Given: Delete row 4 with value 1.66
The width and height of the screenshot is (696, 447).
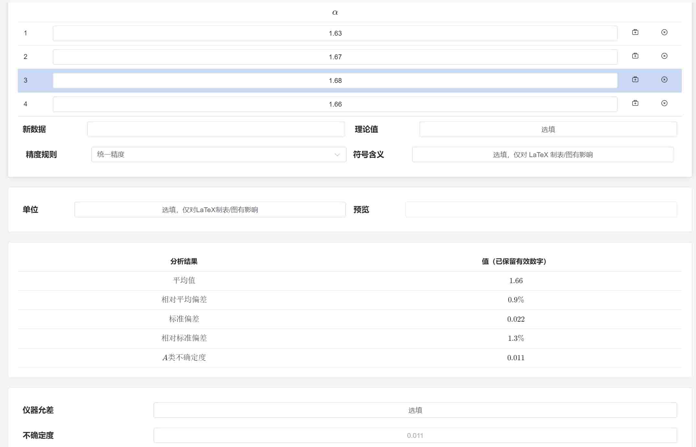Looking at the screenshot, I should (664, 103).
